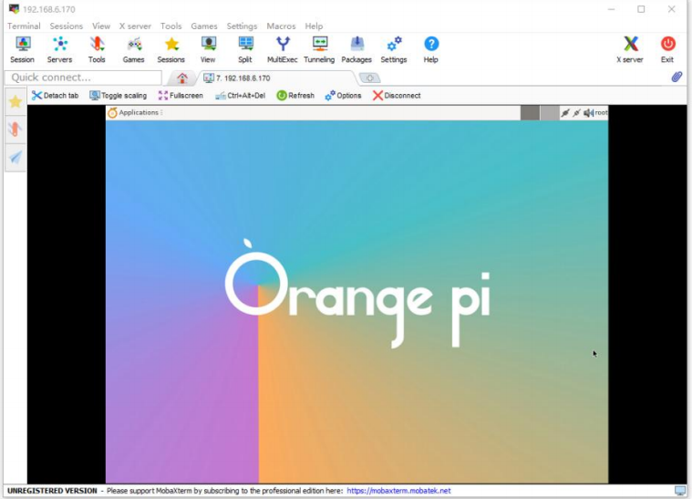692x499 pixels.
Task: Click first network plug icon in remote panel
Action: click(565, 113)
